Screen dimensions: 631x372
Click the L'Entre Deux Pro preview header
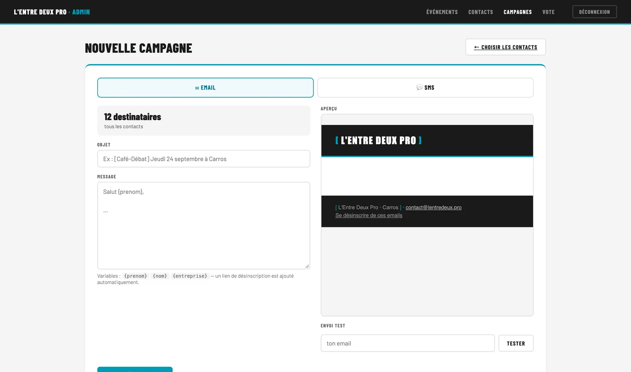pos(427,141)
